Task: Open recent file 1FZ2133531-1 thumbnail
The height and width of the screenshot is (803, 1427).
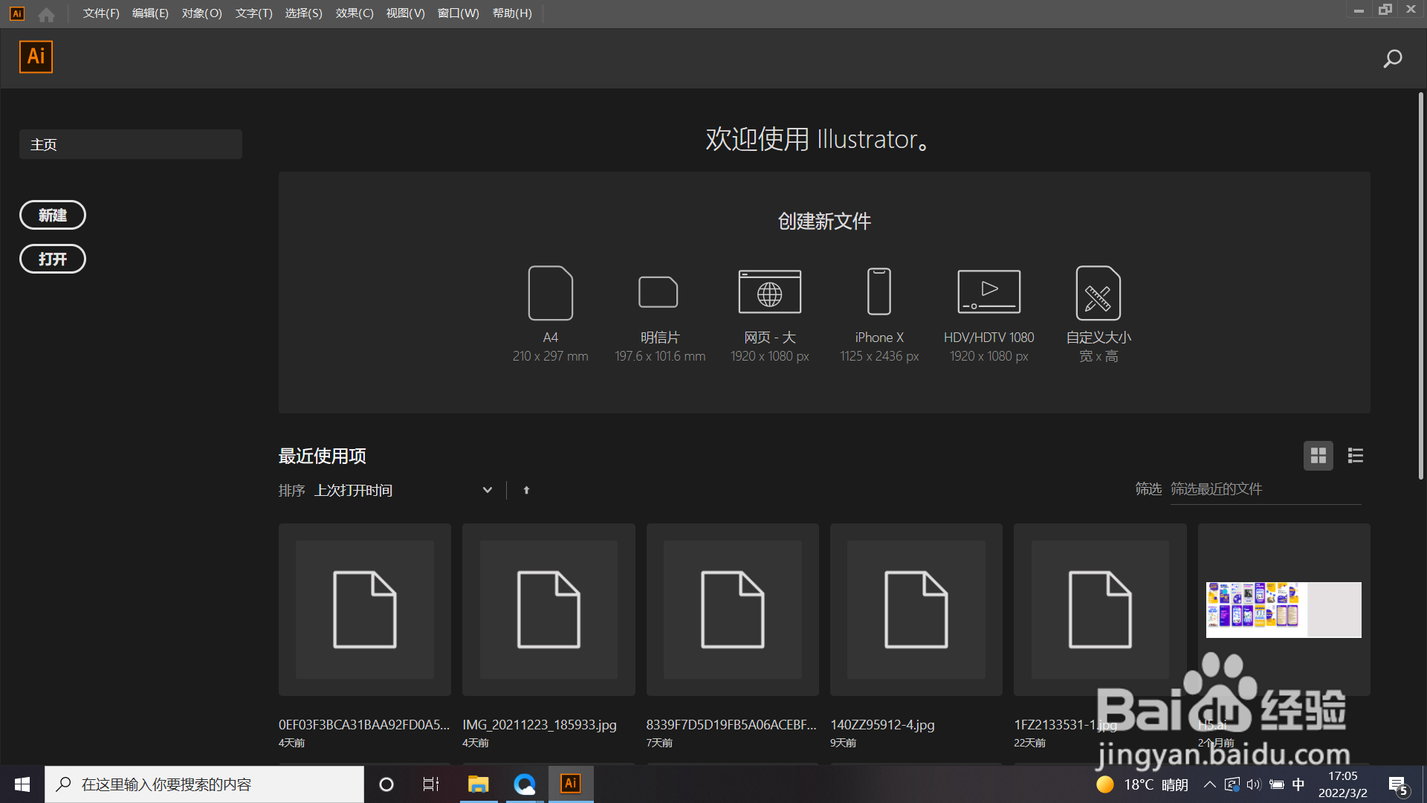Action: [1100, 610]
